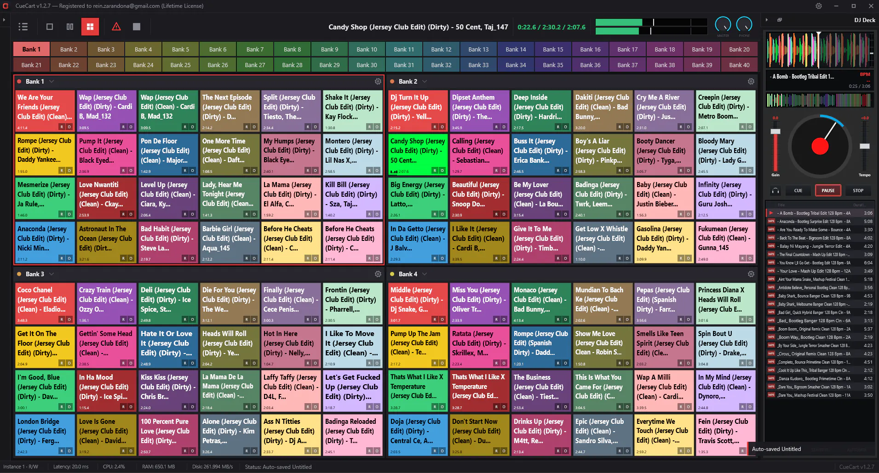Viewport: 879px width, 473px height.
Task: Click the PHONE volume knob
Action: pos(744,24)
